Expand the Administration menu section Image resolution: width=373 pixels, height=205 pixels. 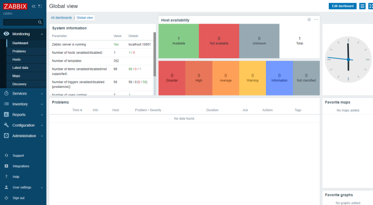(x=23, y=136)
